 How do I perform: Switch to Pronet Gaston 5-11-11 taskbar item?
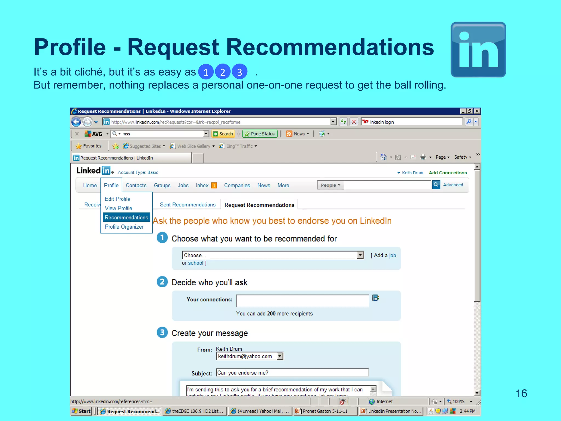click(326, 411)
